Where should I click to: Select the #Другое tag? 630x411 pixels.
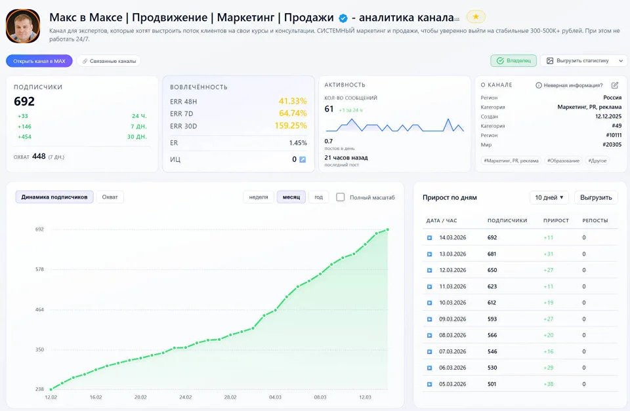tap(597, 161)
